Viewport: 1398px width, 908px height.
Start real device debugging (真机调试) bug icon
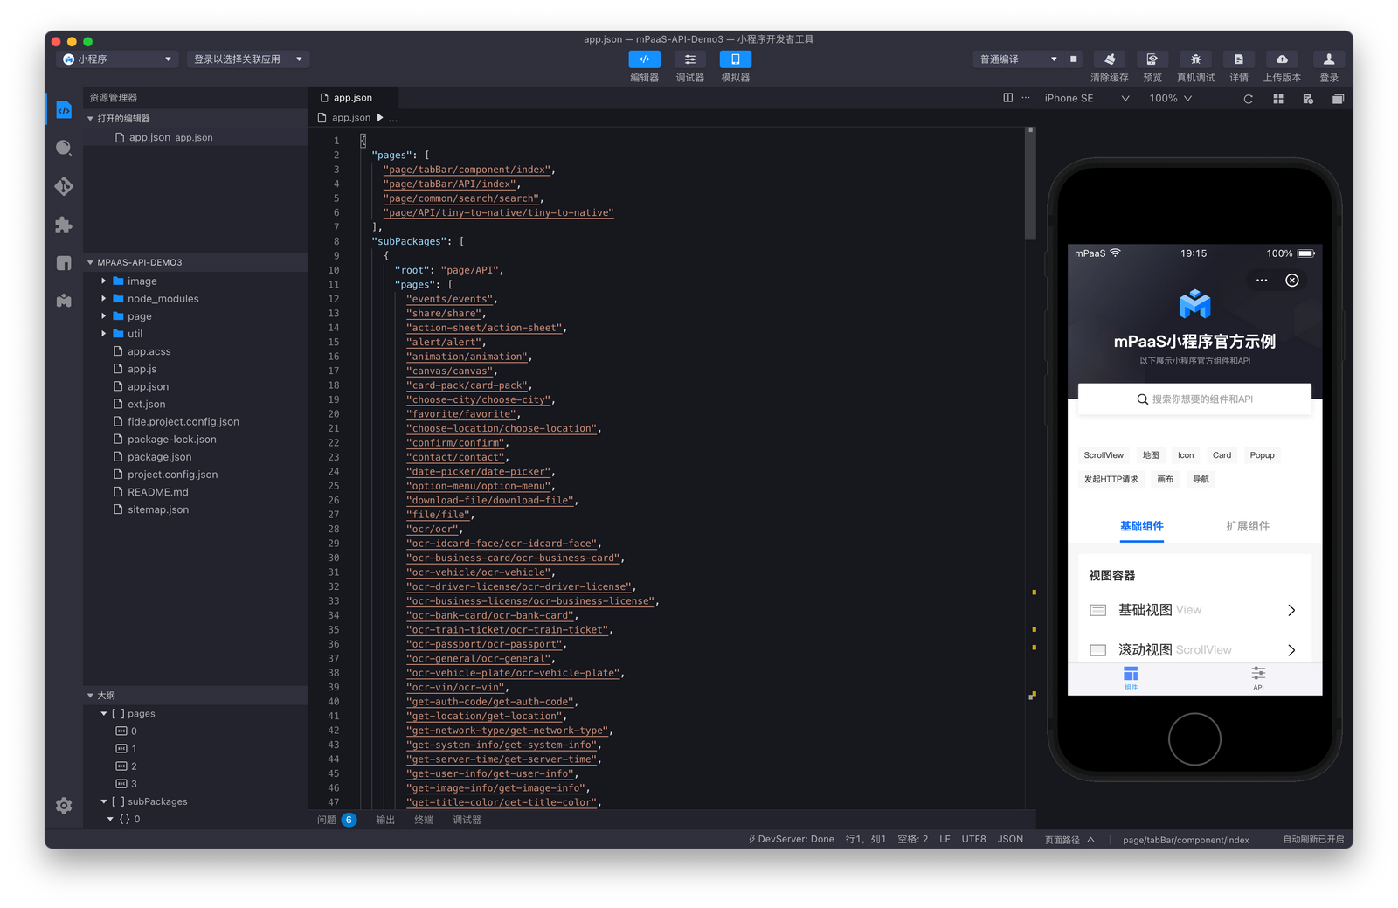[1195, 59]
